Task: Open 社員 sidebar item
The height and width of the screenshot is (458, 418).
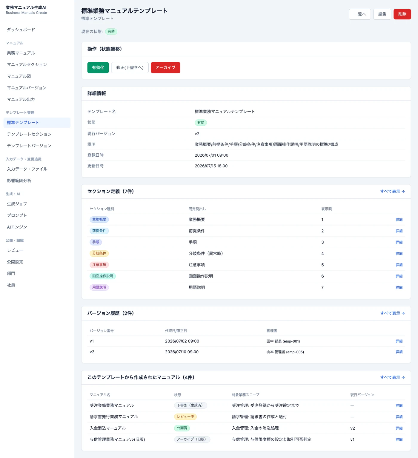Action: (37, 285)
